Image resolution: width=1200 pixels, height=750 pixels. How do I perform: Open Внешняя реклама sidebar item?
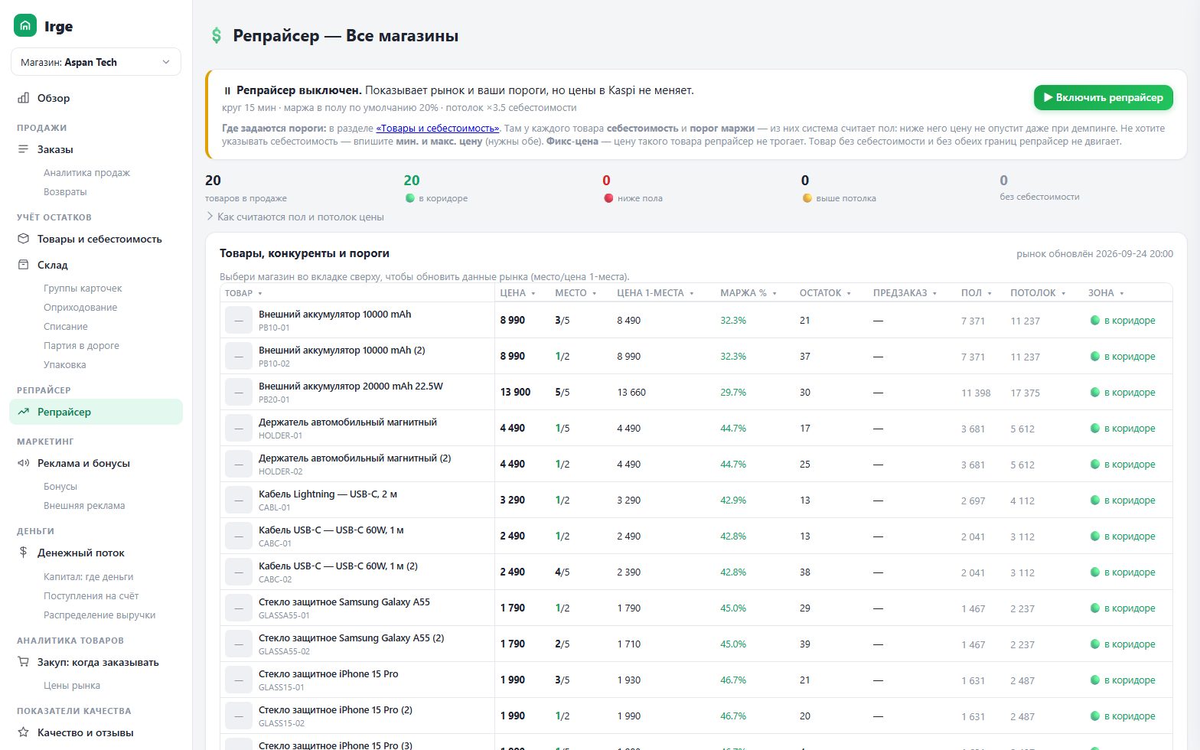click(x=84, y=505)
